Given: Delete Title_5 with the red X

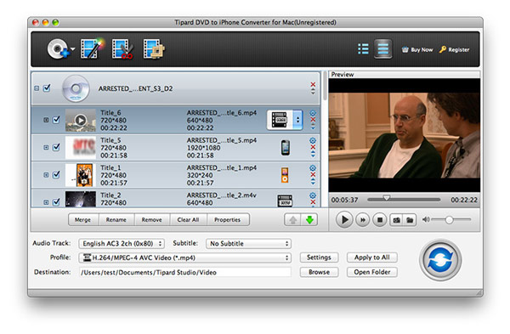Looking at the screenshot, I should click(313, 147).
